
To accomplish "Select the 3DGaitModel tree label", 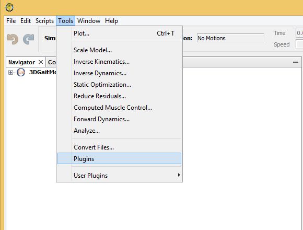I will [x=43, y=72].
